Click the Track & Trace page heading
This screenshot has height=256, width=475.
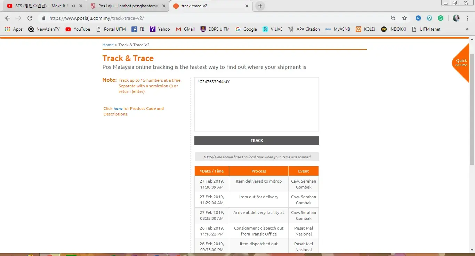tap(128, 58)
